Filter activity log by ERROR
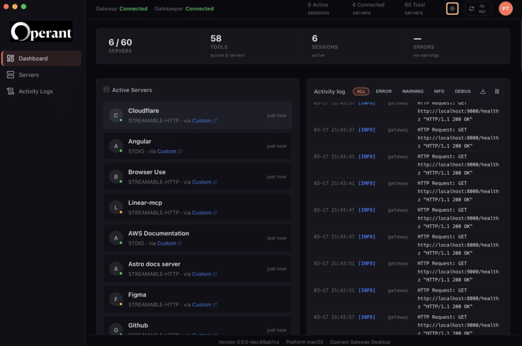 coord(383,92)
